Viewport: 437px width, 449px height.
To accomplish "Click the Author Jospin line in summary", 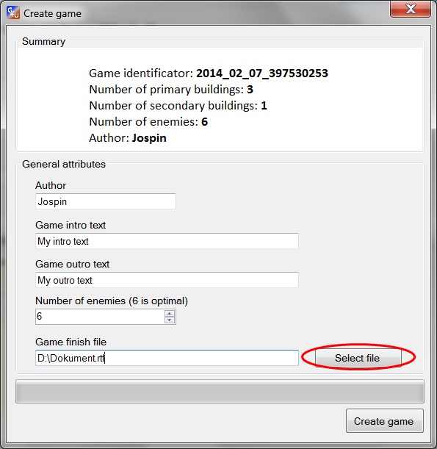I will coord(128,138).
